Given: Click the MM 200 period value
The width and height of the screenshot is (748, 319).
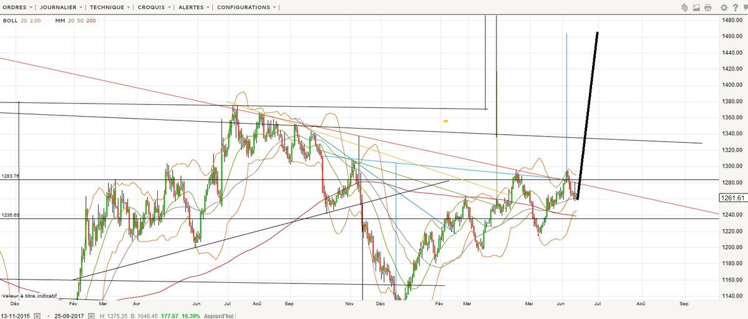Looking at the screenshot, I should [x=90, y=21].
